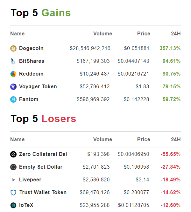Sort losers table by Price header
The width and height of the screenshot is (191, 212).
(143, 140)
